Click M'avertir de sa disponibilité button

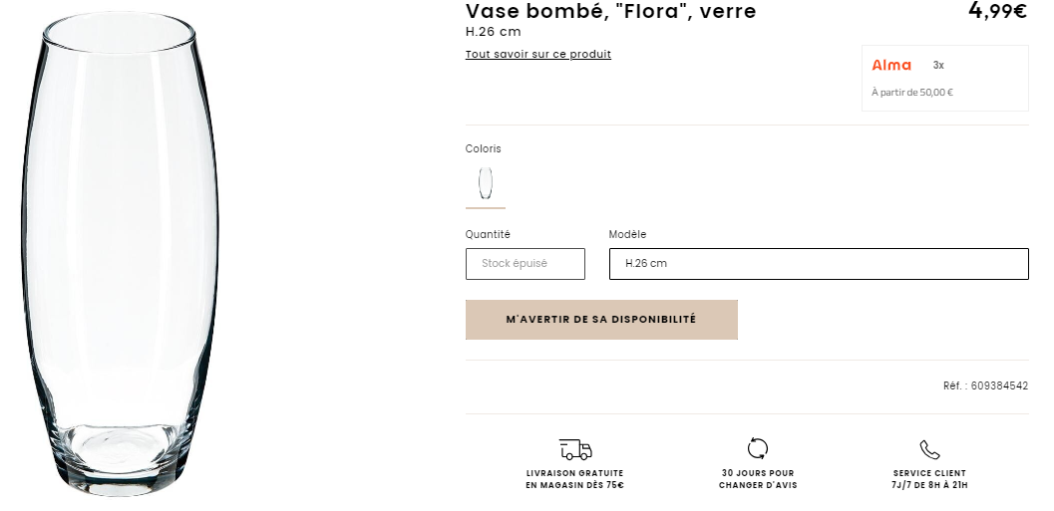(601, 320)
